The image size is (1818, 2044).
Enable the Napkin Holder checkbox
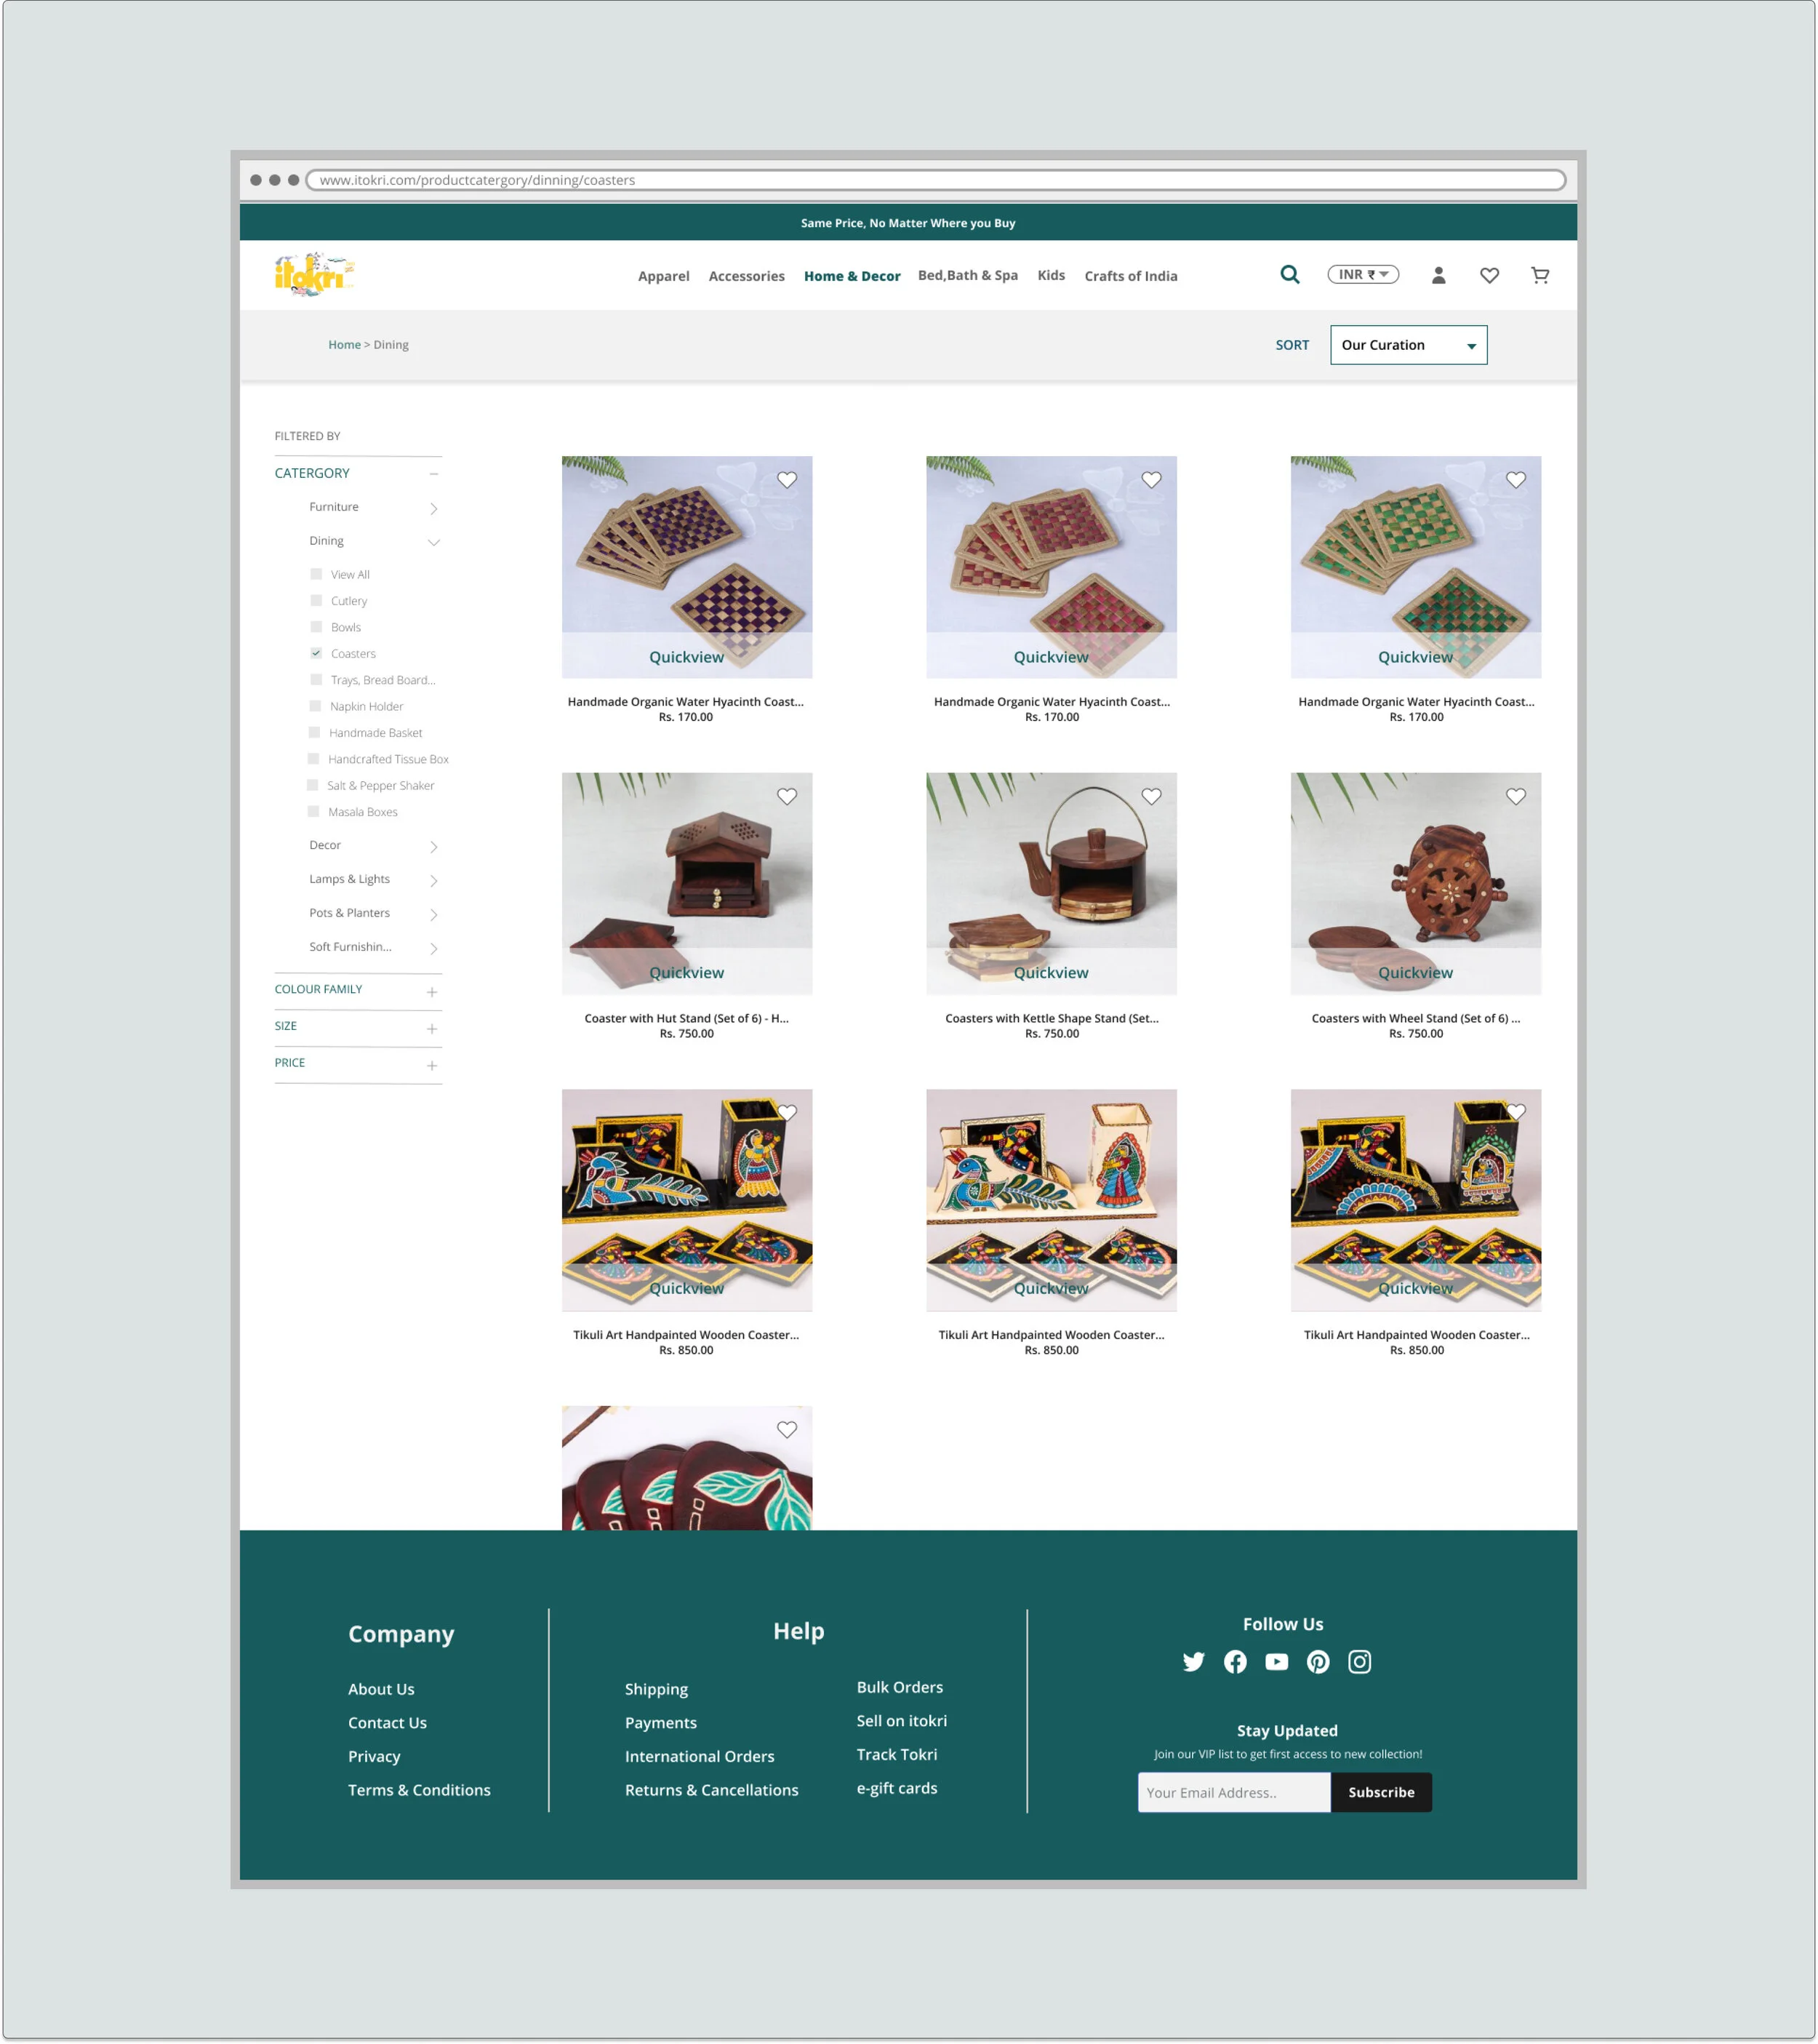(x=316, y=706)
